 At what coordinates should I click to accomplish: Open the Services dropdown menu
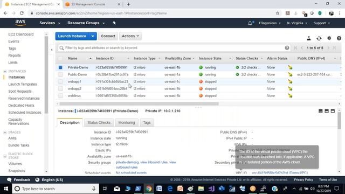pos(50,23)
